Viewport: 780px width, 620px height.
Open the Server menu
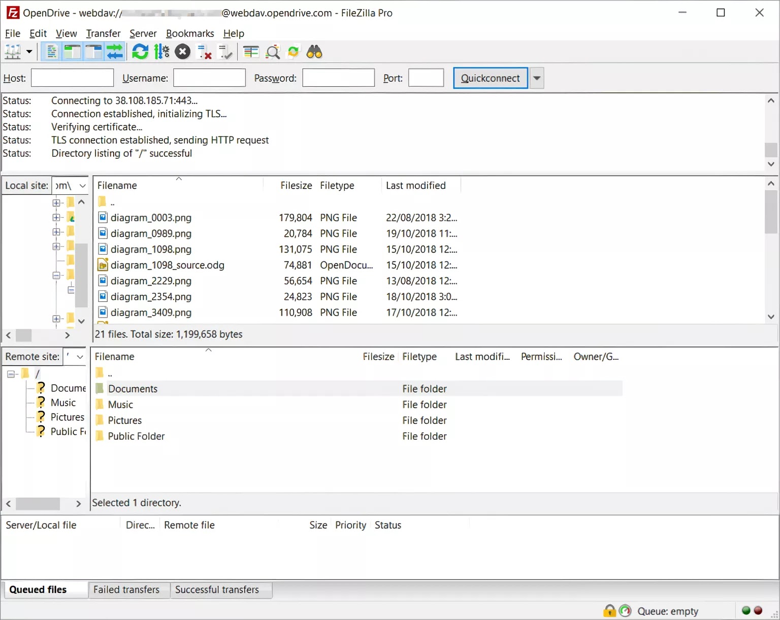pyautogui.click(x=143, y=33)
